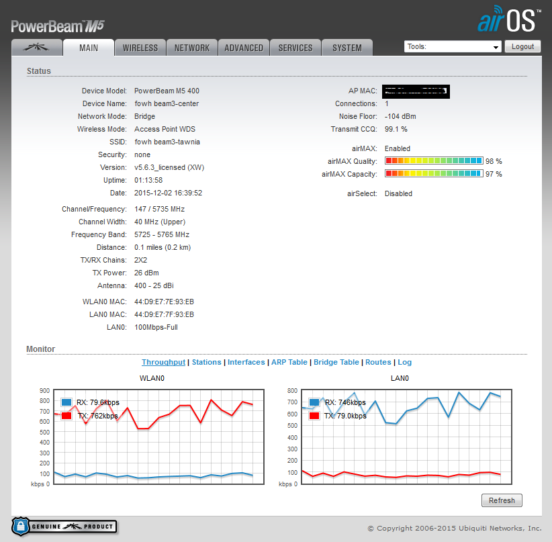Switch to the WIRELESS tab
Viewport: 552px width, 542px height.
(x=140, y=48)
